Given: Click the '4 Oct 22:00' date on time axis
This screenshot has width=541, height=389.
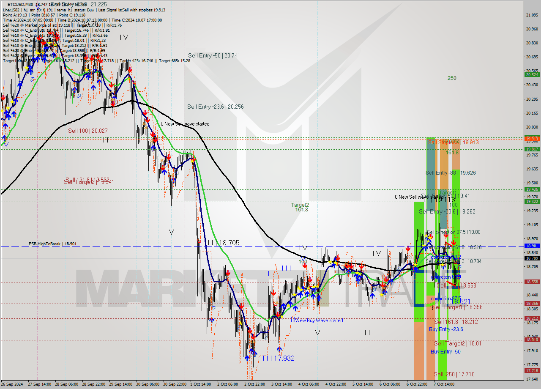Looking at the screenshot, I should [x=336, y=384].
